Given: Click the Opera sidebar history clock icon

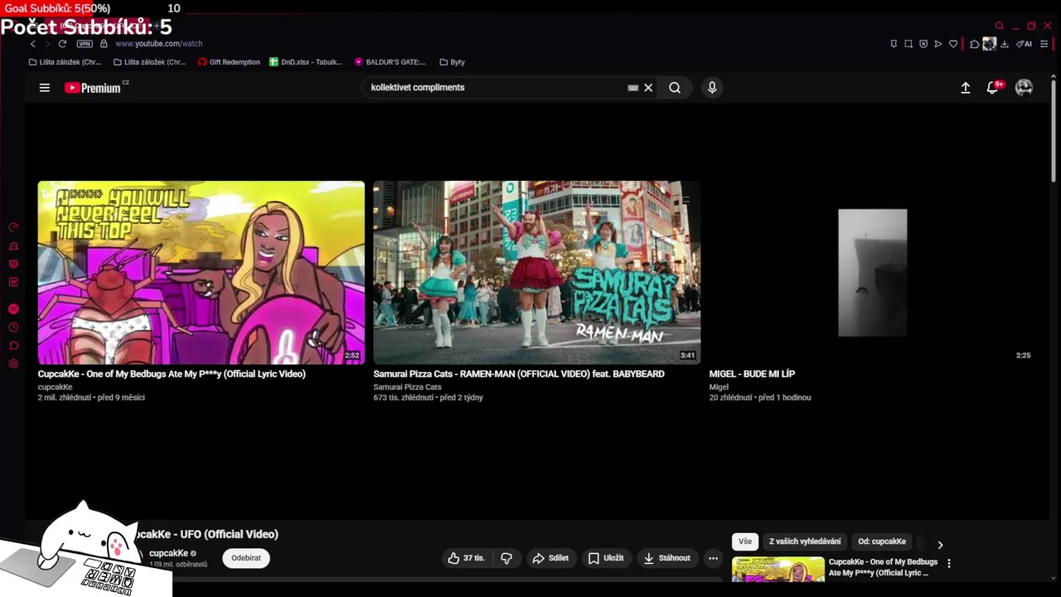Looking at the screenshot, I should tap(13, 328).
